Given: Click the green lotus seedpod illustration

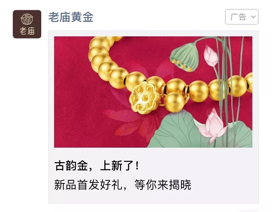Looking at the screenshot, I should click(x=184, y=57).
